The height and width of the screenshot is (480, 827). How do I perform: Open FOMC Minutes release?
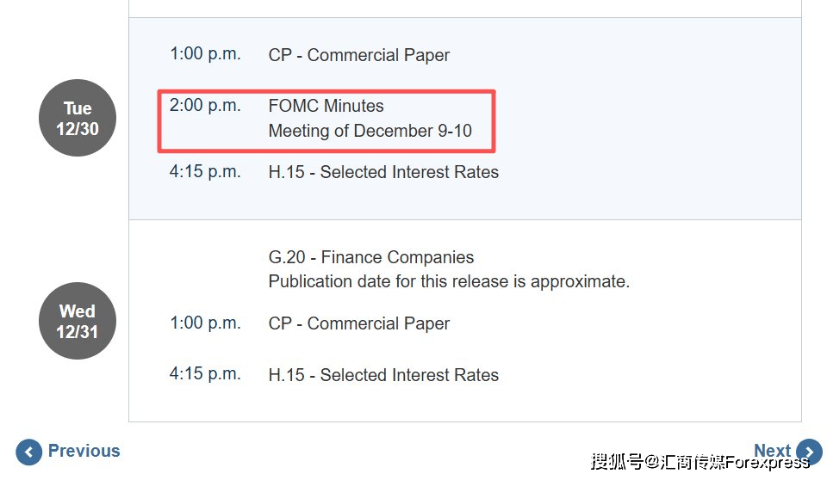326,107
